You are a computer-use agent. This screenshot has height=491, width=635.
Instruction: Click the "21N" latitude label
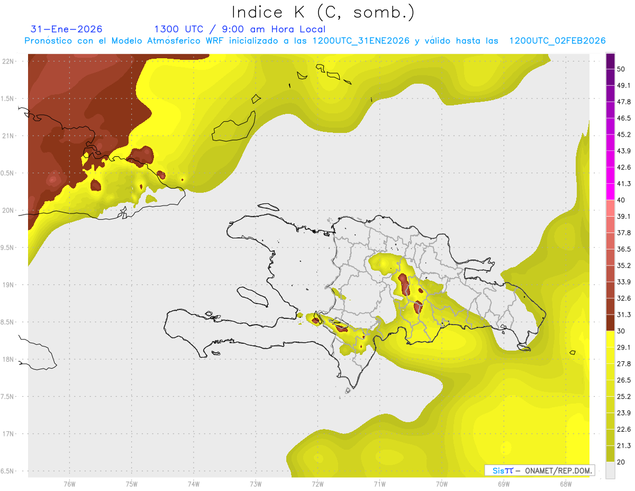pos(8,136)
